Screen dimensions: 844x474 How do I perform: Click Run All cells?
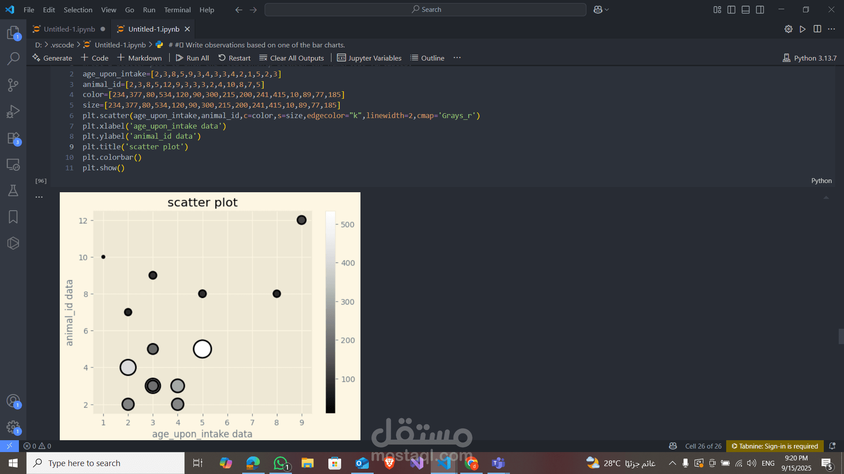tap(193, 58)
